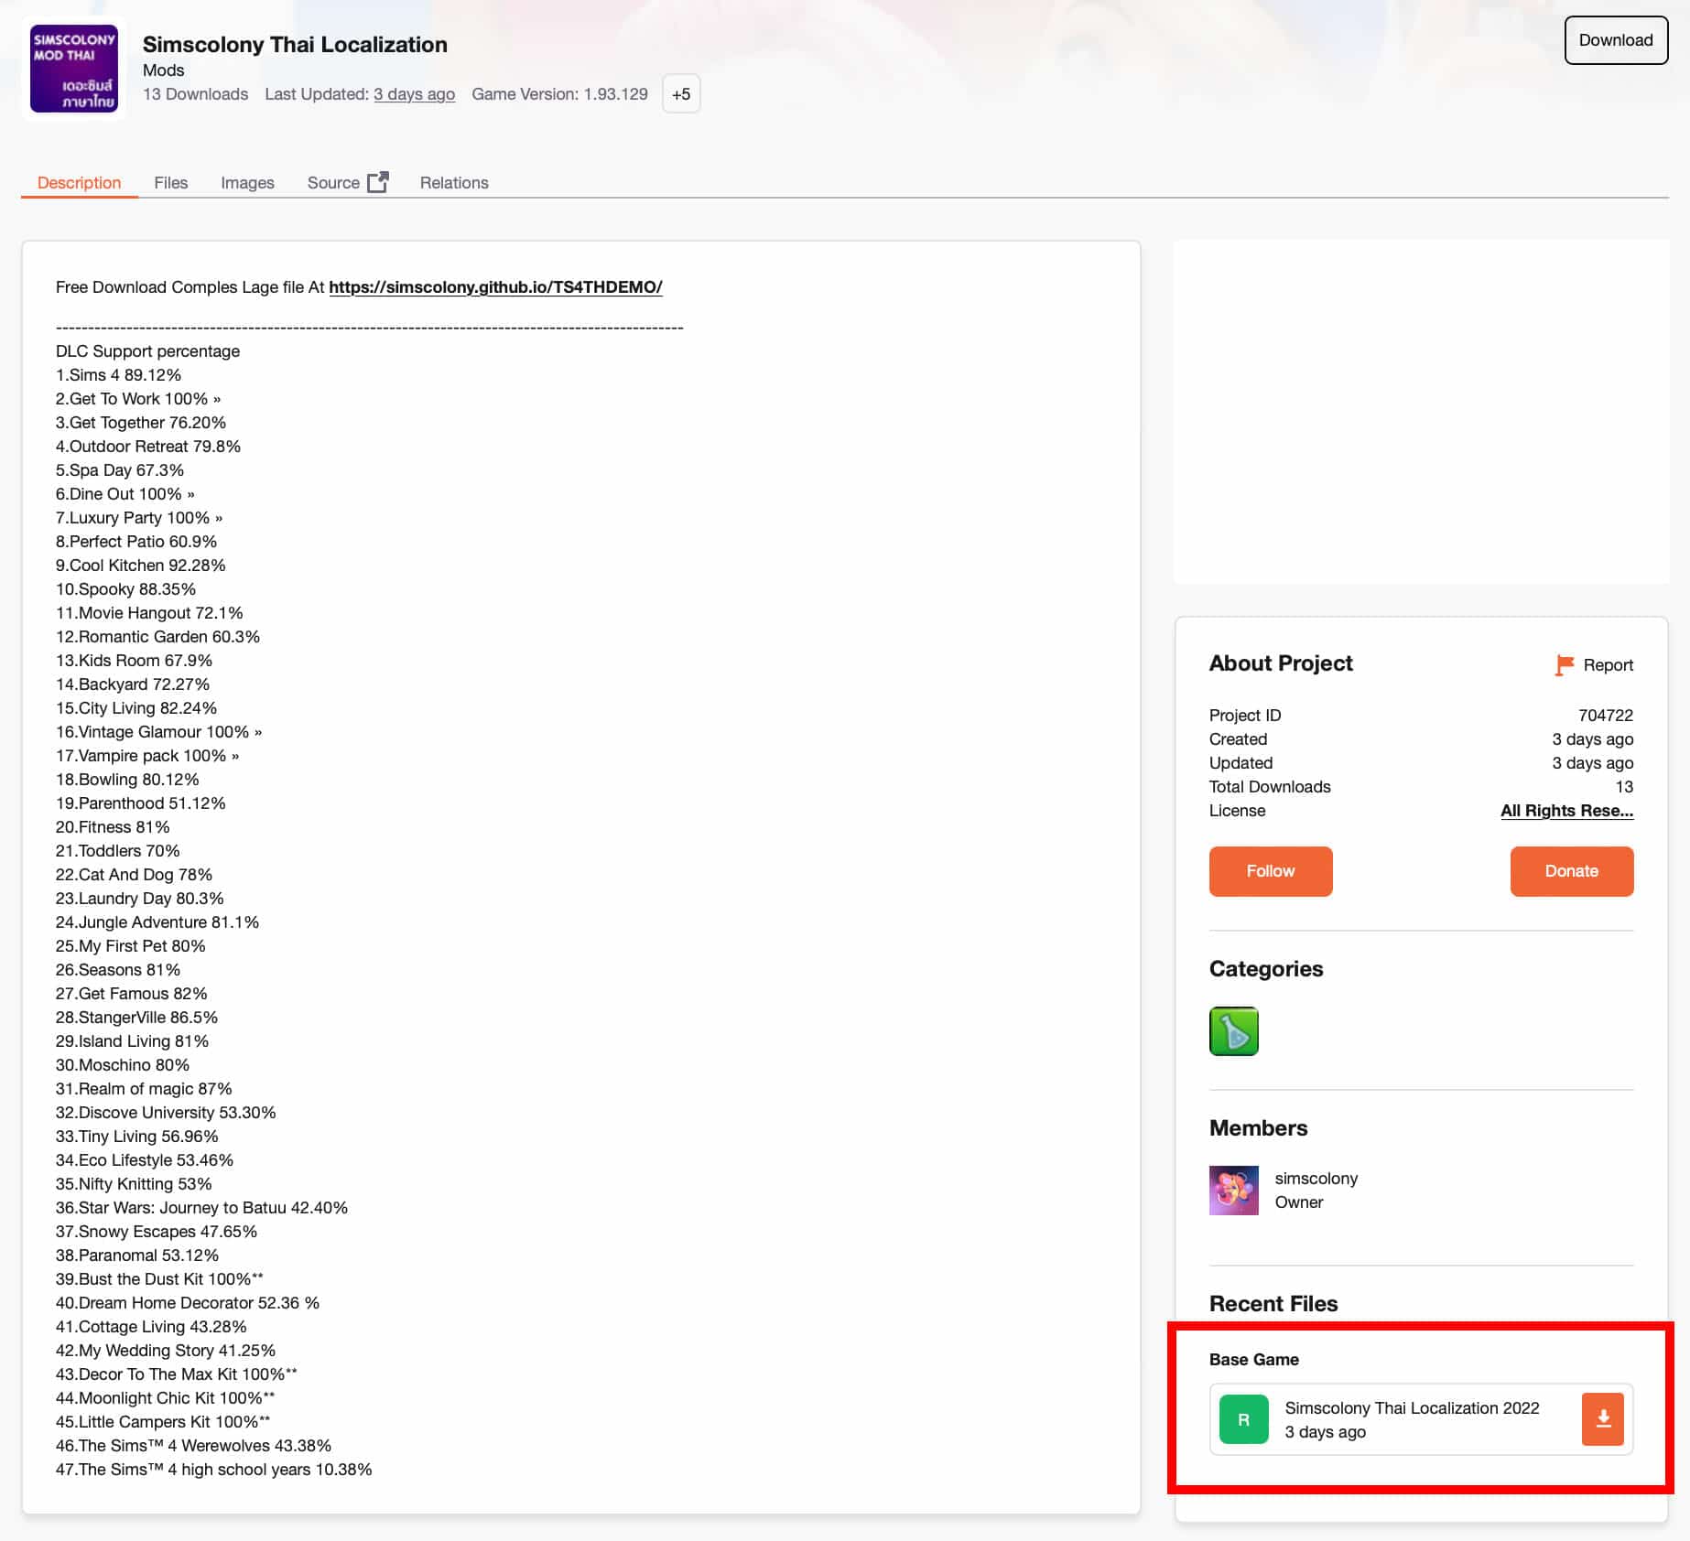Click the line 47.The Sims 4 high school years
Viewport: 1690px width, 1541px height.
213,1470
